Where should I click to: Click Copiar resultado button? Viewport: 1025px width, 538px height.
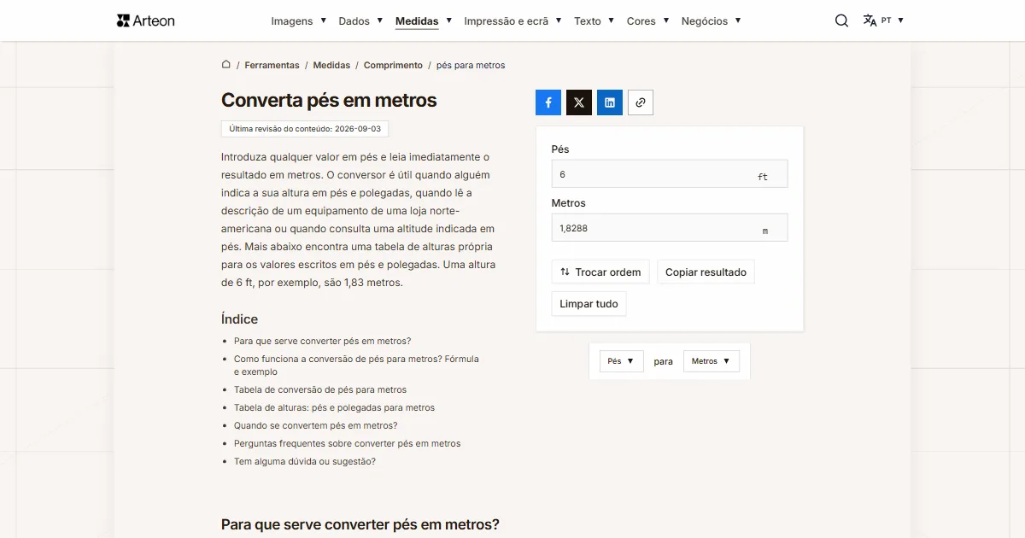point(706,272)
